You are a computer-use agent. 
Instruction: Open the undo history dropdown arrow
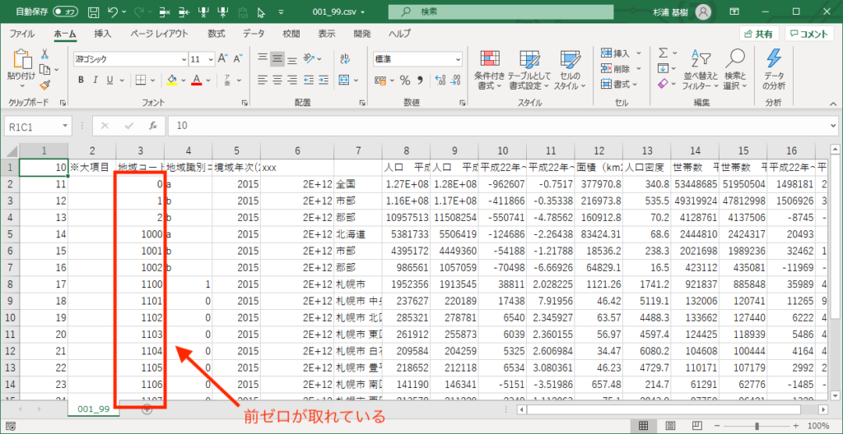[124, 12]
